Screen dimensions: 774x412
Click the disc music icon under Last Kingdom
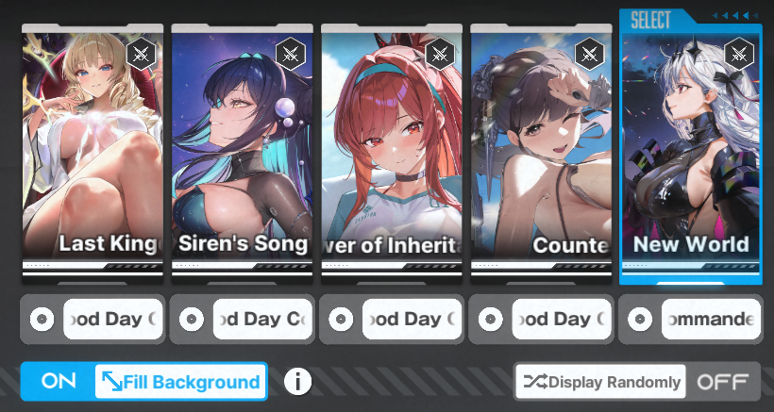point(42,320)
